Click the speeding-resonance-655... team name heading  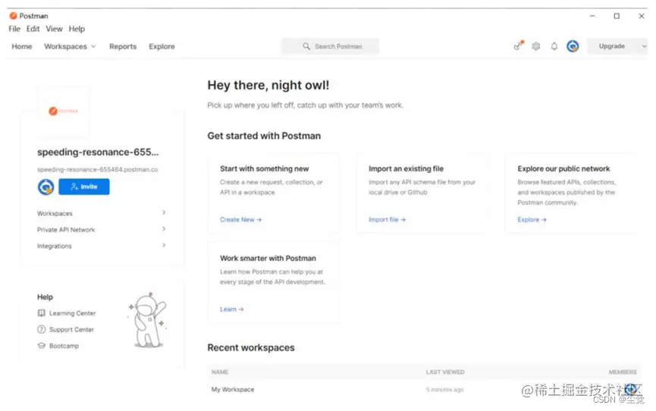[98, 152]
